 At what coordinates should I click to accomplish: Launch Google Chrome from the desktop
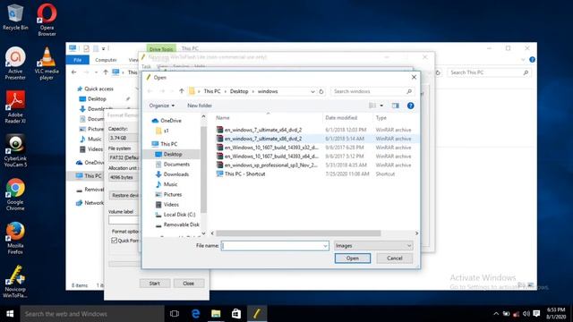coord(15,194)
